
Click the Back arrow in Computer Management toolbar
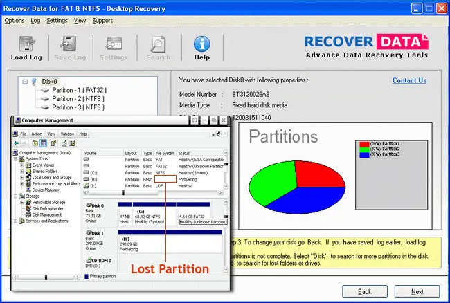16,143
